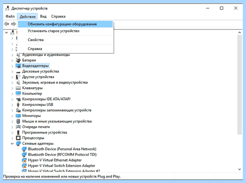The width and height of the screenshot is (246, 183).
Task: Click the Очереди печати printer icon
Action: (18, 127)
